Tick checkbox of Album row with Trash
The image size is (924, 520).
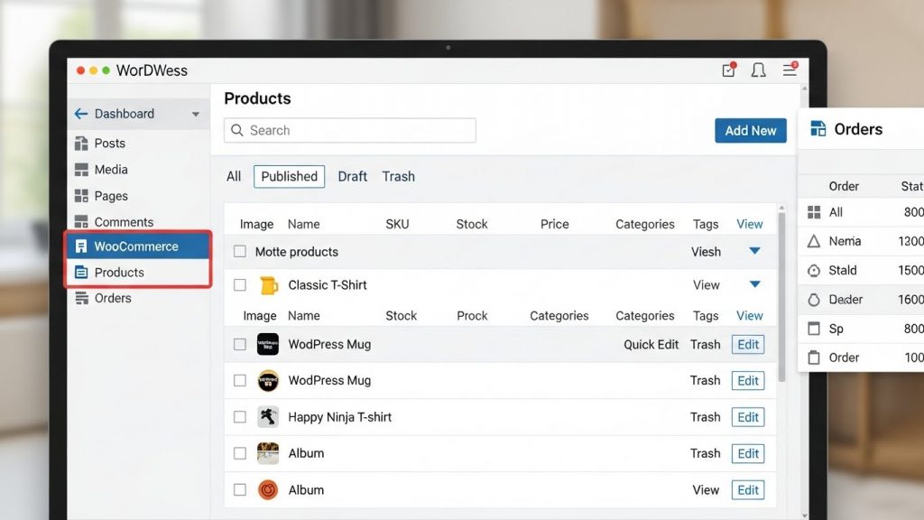click(240, 453)
